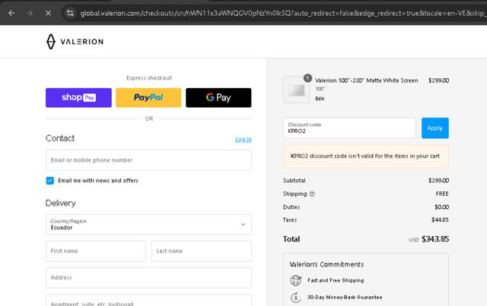Image resolution: width=487 pixels, height=306 pixels.
Task: Open site information icon in address bar
Action: [x=70, y=13]
